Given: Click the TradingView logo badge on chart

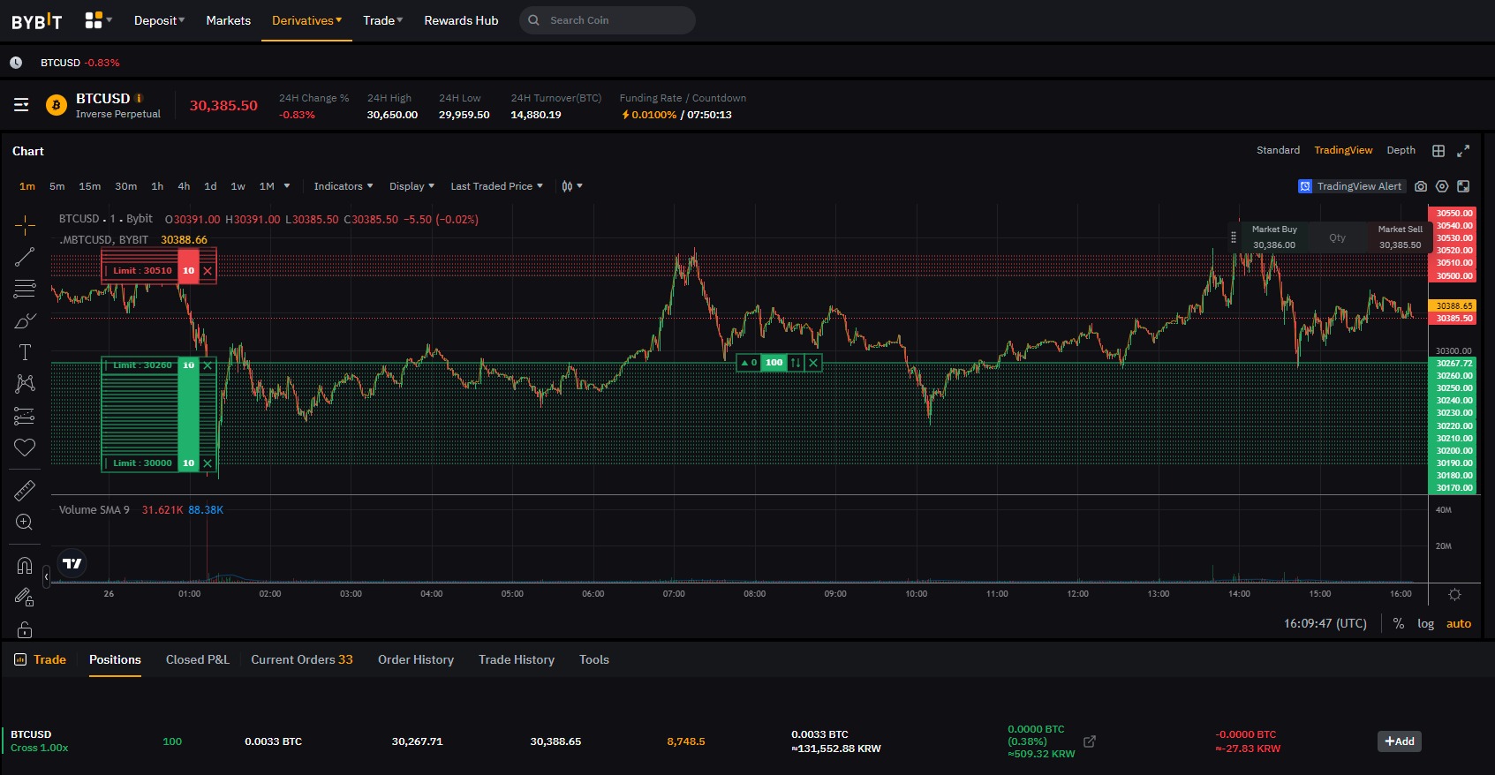Looking at the screenshot, I should tap(72, 563).
